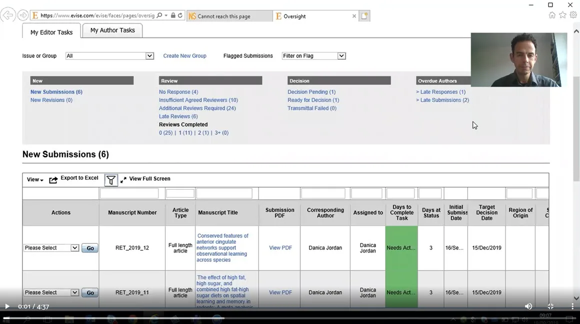Sort by Days at Status column header

431,213
